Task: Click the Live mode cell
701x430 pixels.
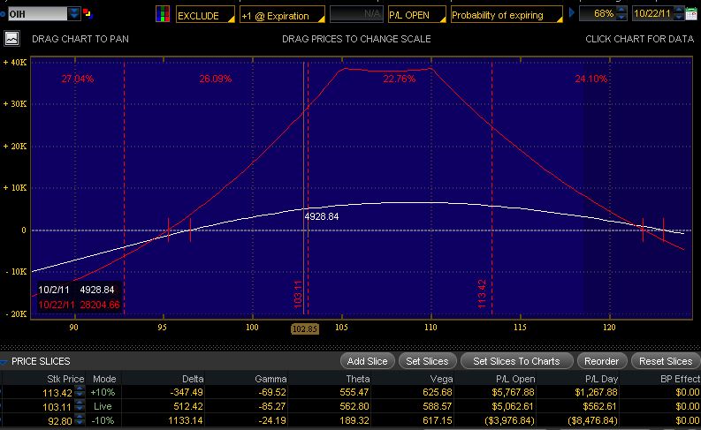Action: tap(103, 406)
